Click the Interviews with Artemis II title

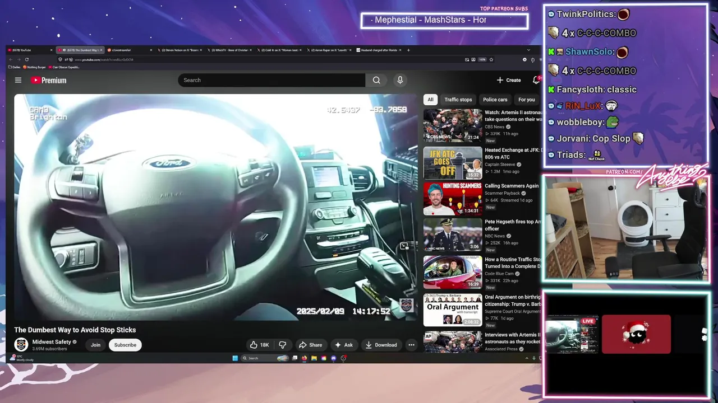(513, 338)
